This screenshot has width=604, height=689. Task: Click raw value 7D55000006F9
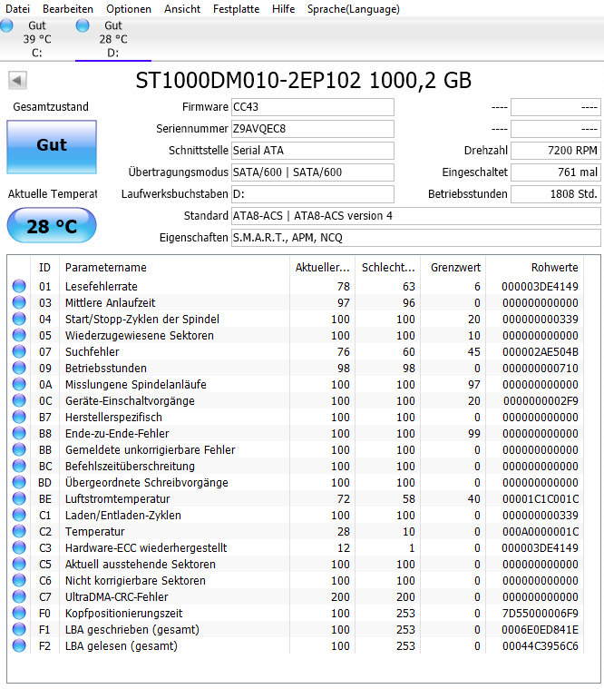pyautogui.click(x=540, y=614)
